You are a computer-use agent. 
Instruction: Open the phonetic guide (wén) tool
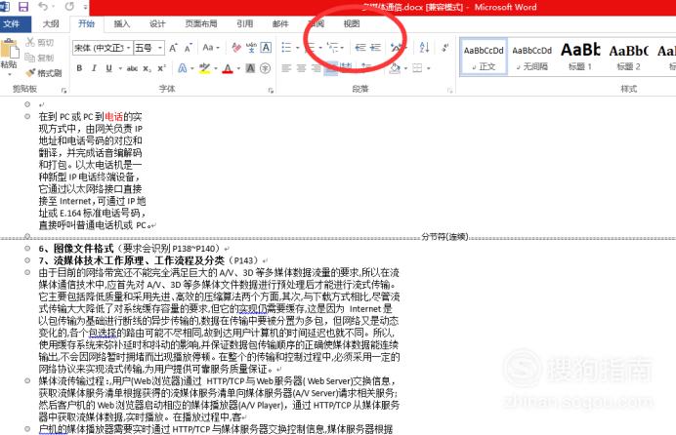point(251,48)
